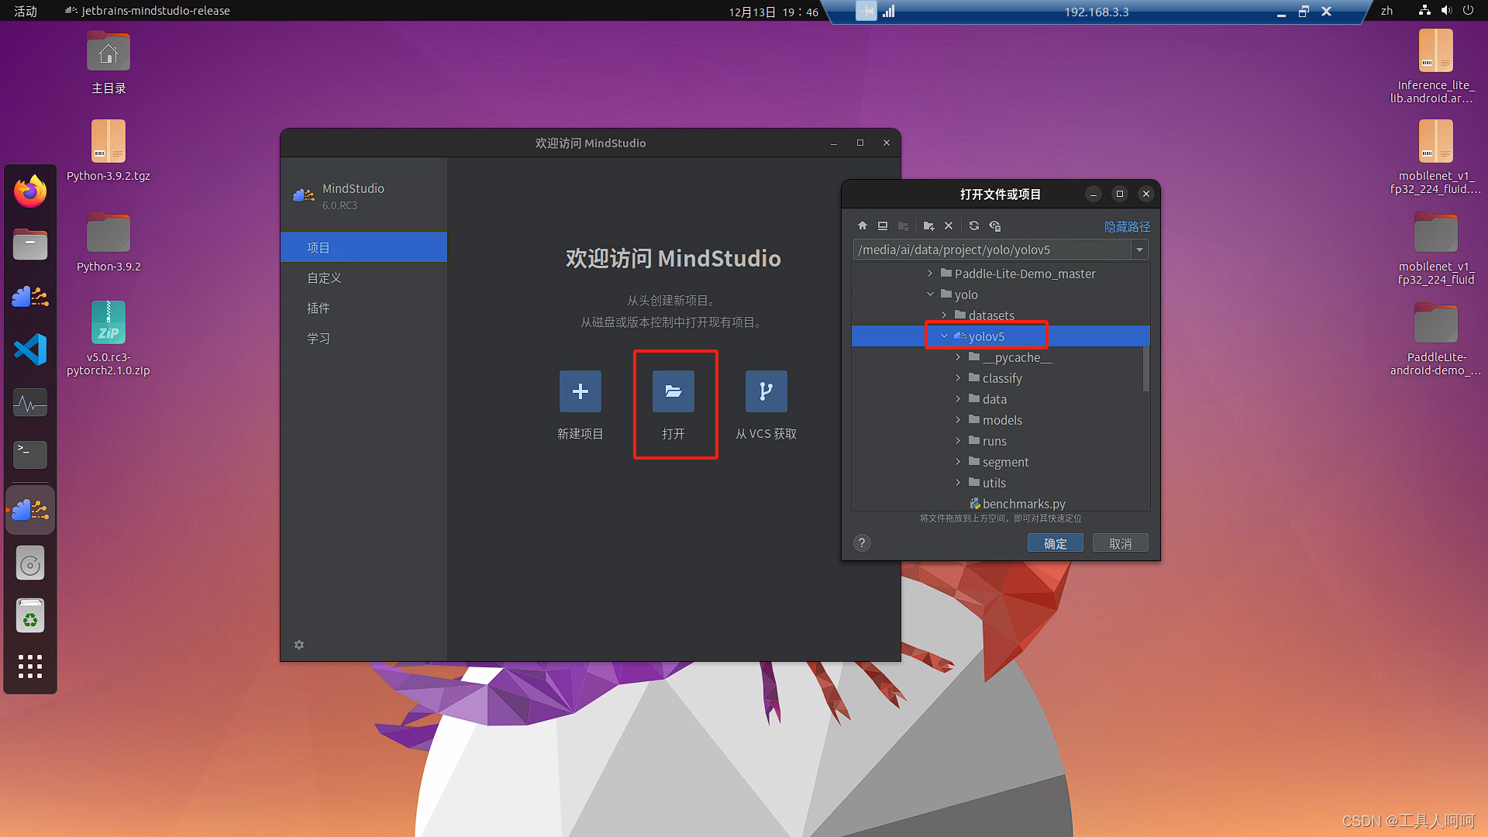Screen dimensions: 1488x837
Task: Click the desktop directory toolbar icon
Action: point(883,226)
